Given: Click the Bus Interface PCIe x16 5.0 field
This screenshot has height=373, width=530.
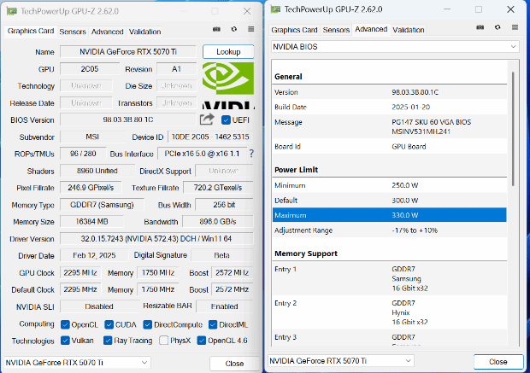Looking at the screenshot, I should 202,154.
